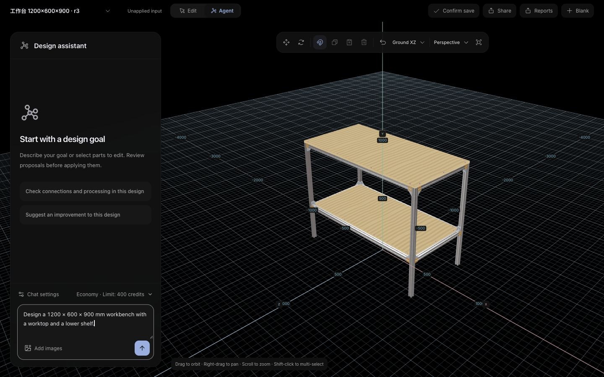
Task: Click the fit-to-view frame icon
Action: click(479, 42)
